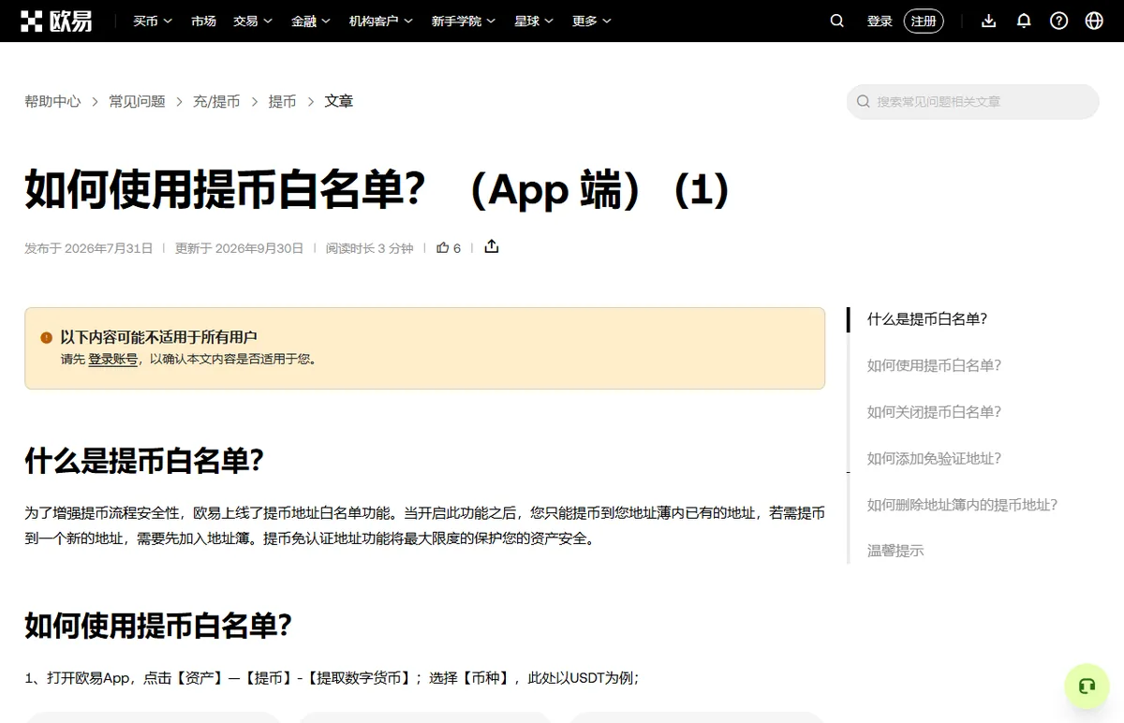
Task: Click the 搜索常见问题相关文章 search field
Action: 972,101
